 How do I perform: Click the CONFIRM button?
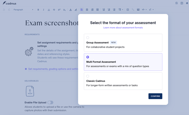(x=155, y=96)
